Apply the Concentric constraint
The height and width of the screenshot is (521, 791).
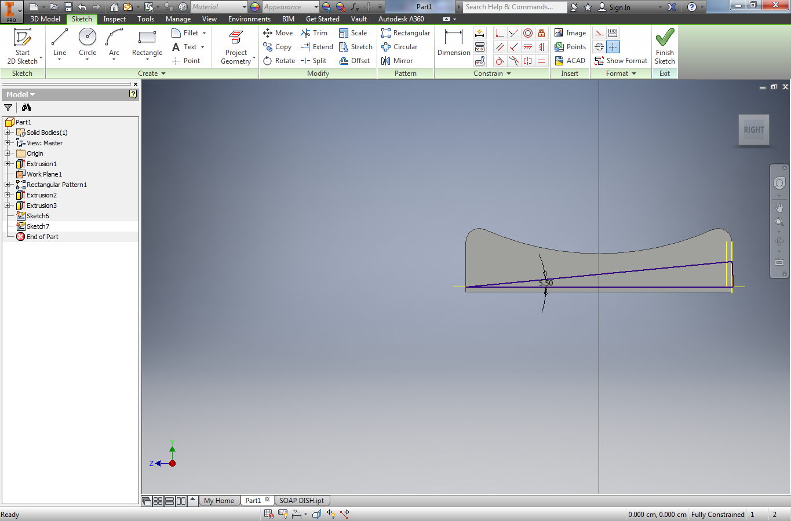click(x=528, y=33)
